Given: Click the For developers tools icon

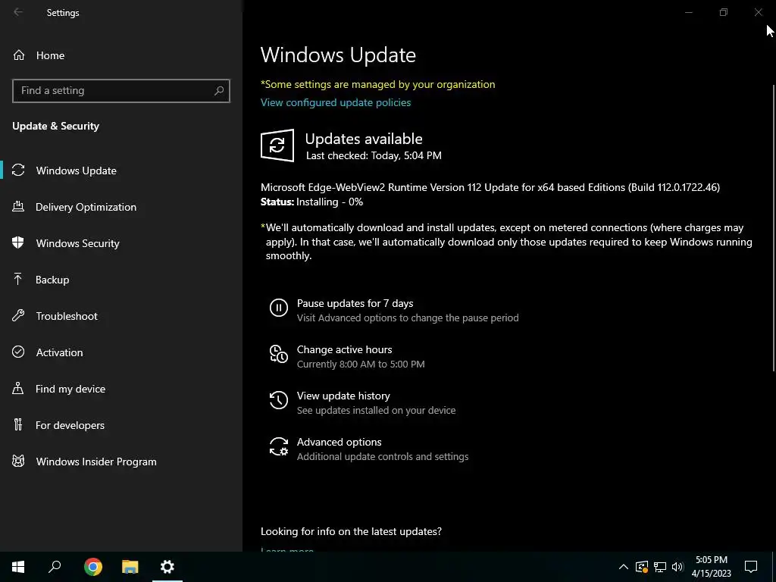Looking at the screenshot, I should 18,424.
